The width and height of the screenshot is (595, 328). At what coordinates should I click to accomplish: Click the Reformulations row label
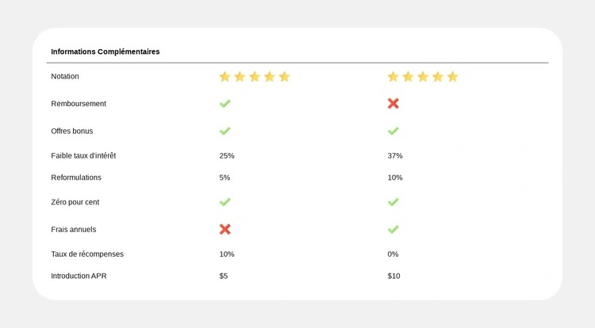[x=76, y=177]
